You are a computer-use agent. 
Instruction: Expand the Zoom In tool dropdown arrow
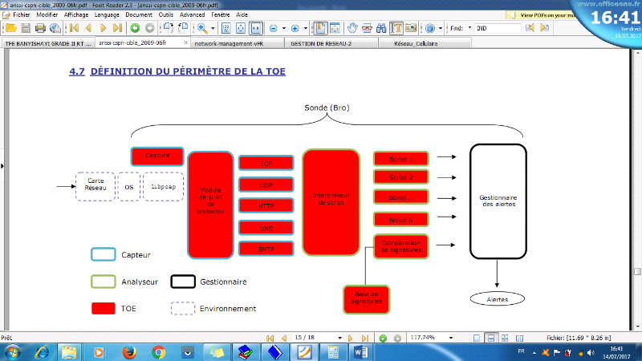point(213,28)
